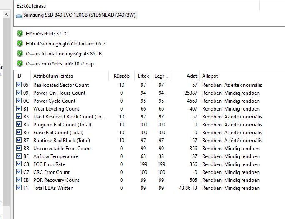The height and width of the screenshot is (219, 285).
Task: Click the status text in the Airflow Temperature row
Action: tap(231, 156)
